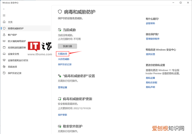Click the 勒索软件防护 heading

(73, 126)
